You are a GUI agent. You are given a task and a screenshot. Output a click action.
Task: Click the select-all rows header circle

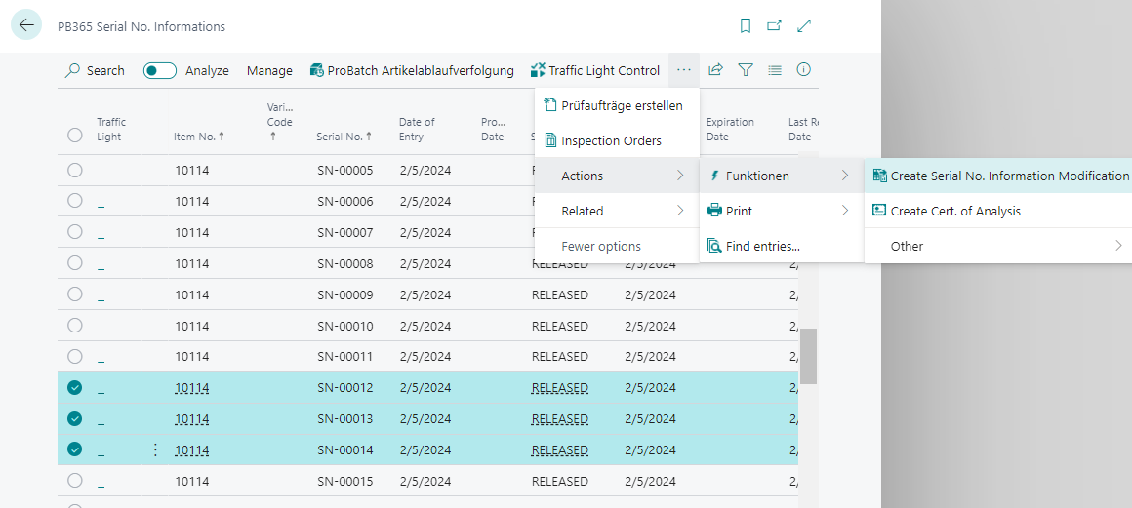[x=74, y=135]
